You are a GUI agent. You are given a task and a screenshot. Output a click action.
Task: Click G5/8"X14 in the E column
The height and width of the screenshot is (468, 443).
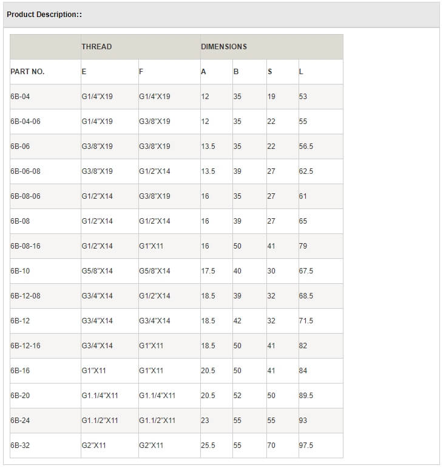(x=97, y=271)
